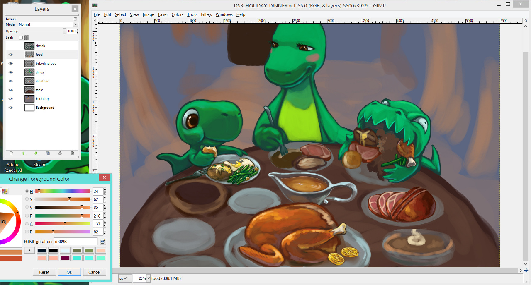Open the px unit dropdown in status bar

click(125, 278)
